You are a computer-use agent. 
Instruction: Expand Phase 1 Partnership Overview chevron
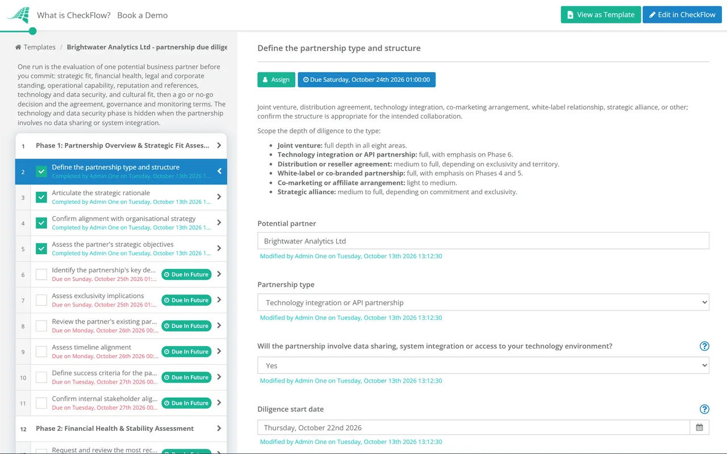[x=219, y=145]
